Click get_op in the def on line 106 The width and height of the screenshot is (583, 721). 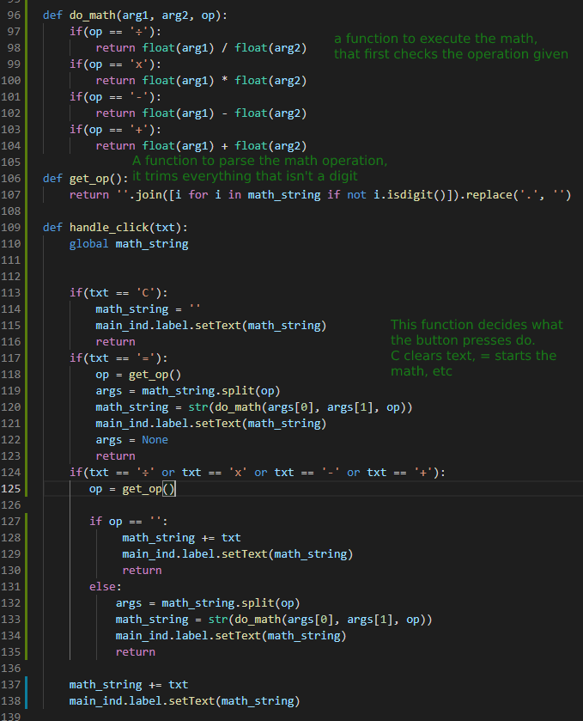click(89, 179)
